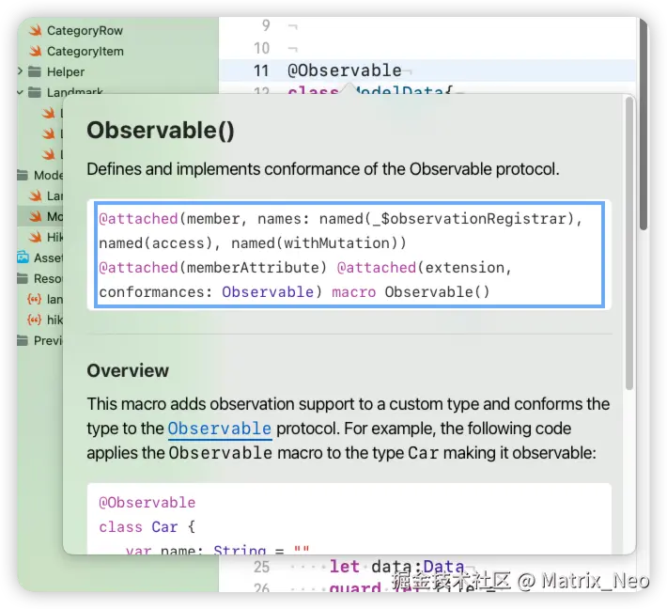Select the Helper folder icon
This screenshot has width=667, height=609.
click(x=35, y=71)
